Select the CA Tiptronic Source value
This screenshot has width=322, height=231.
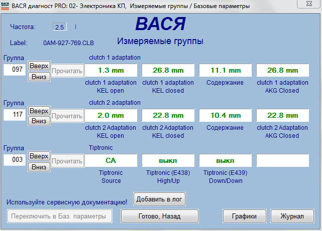(x=111, y=160)
